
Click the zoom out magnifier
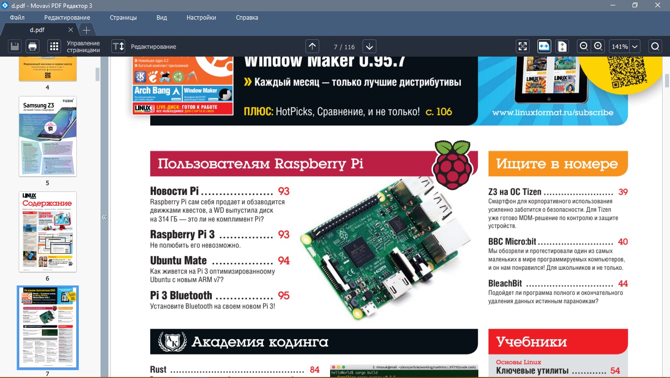pyautogui.click(x=584, y=46)
